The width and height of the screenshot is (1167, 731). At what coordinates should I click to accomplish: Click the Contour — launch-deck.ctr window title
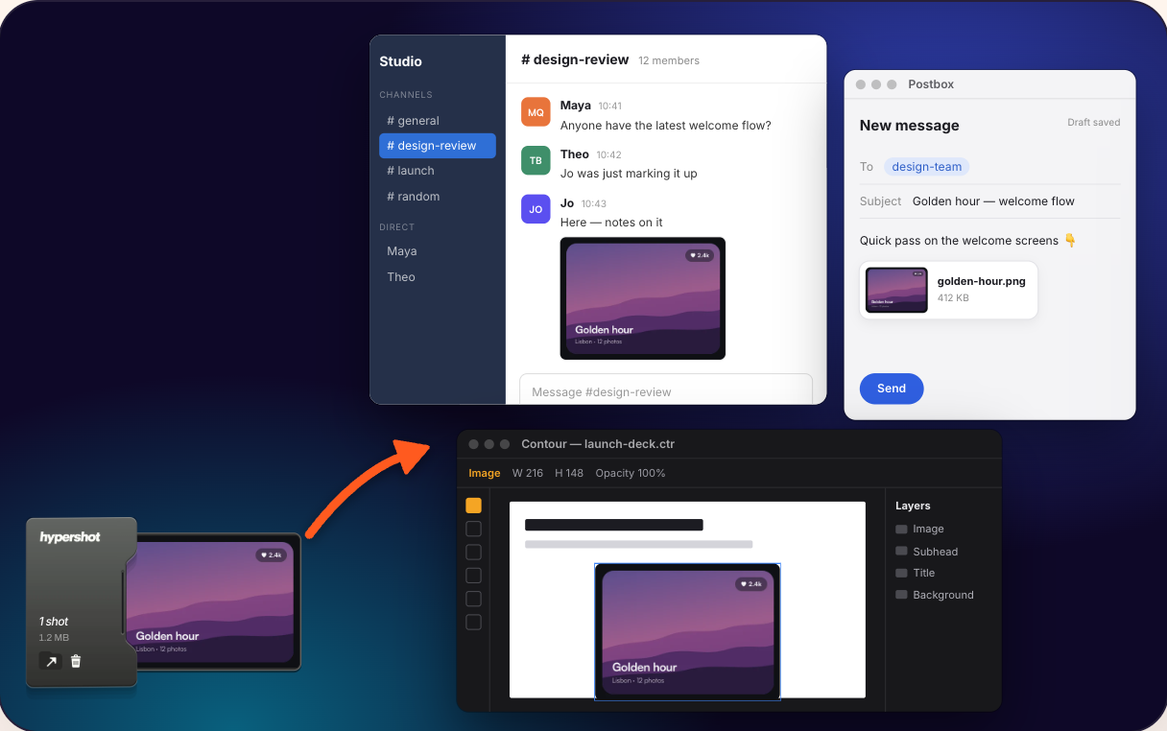point(598,444)
